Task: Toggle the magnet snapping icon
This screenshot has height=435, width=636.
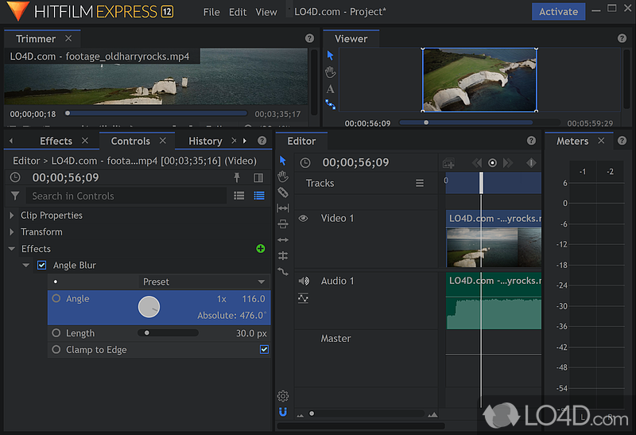Action: pos(283,412)
